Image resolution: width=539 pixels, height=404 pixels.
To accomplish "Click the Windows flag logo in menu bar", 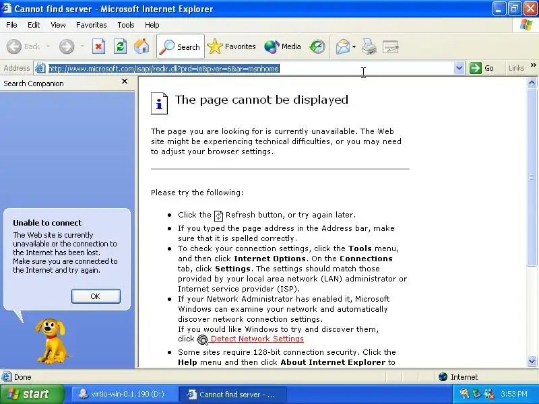I will (526, 25).
